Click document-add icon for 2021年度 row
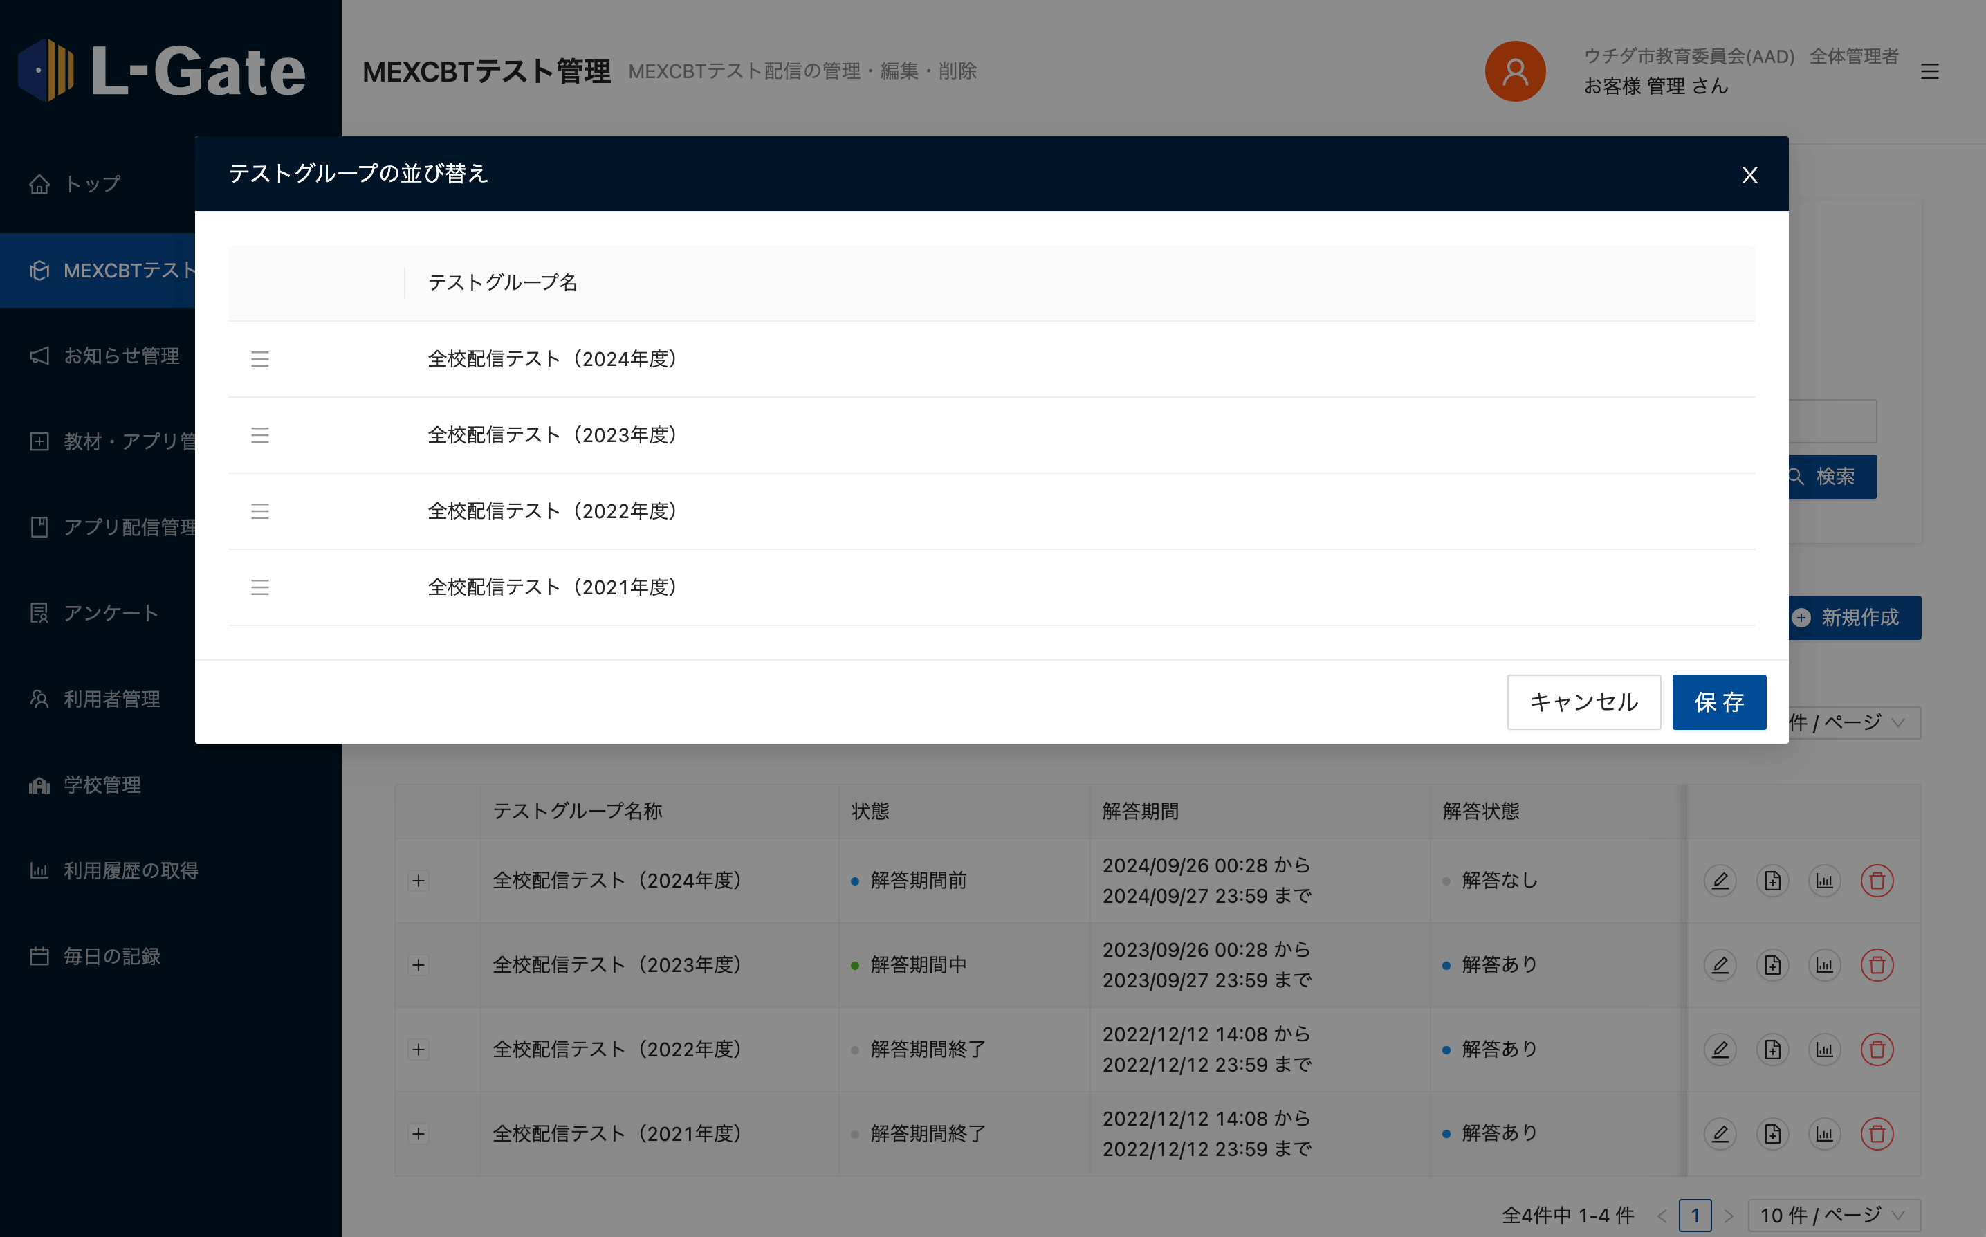Image resolution: width=1986 pixels, height=1237 pixels. pos(1772,1134)
